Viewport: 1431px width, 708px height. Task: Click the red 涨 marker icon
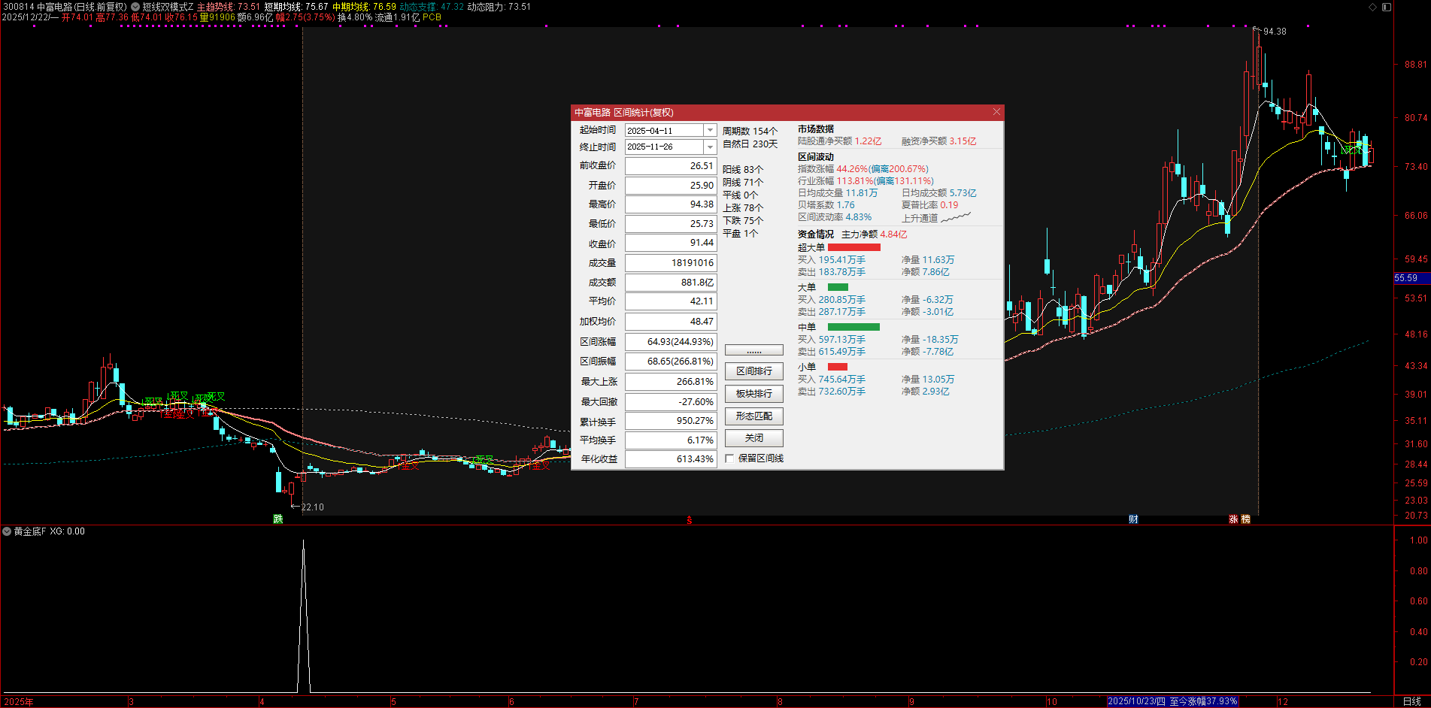[1233, 519]
